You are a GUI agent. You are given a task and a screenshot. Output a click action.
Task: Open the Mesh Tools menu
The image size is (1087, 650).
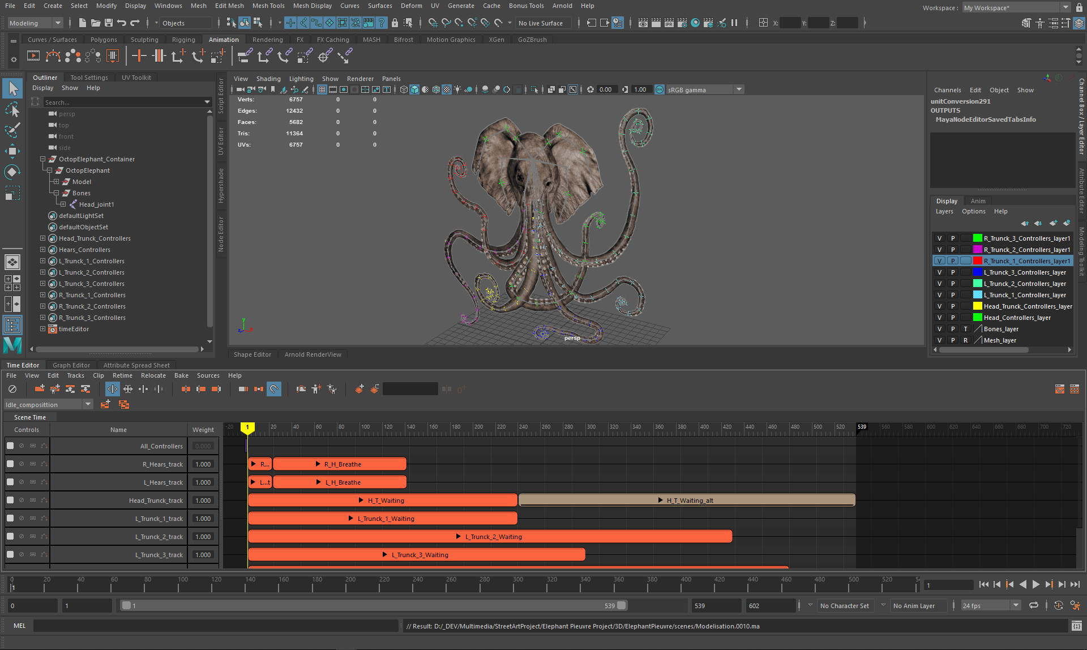click(x=268, y=6)
